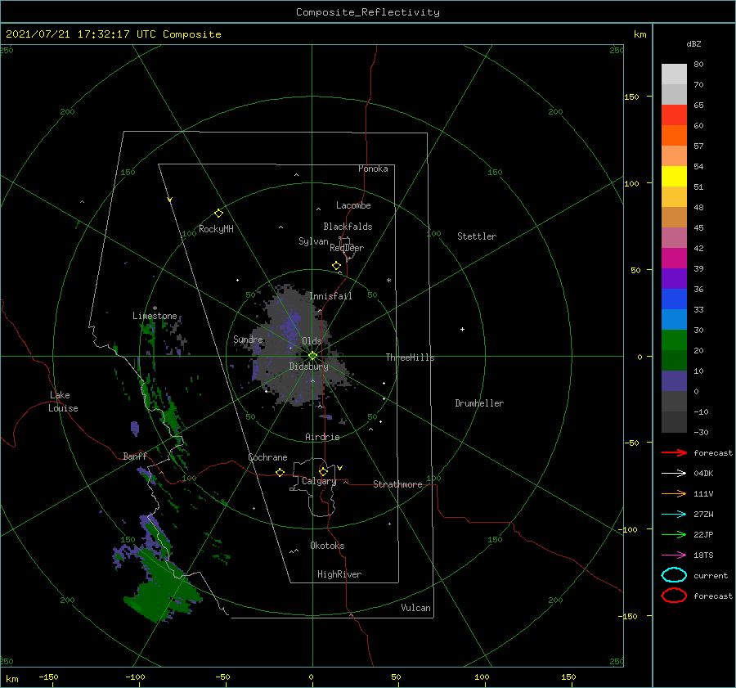This screenshot has width=736, height=688.
Task: Click the yellow radar-center diamond near Didsbury
Action: click(312, 356)
